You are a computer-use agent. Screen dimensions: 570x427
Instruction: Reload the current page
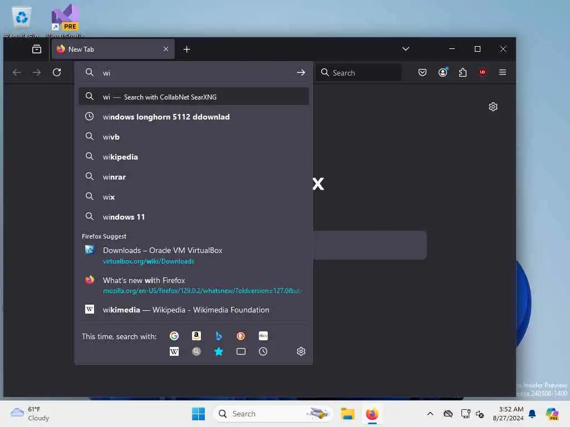point(57,72)
